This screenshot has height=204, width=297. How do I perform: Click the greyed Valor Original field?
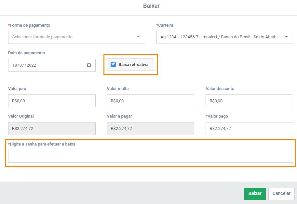pyautogui.click(x=52, y=129)
